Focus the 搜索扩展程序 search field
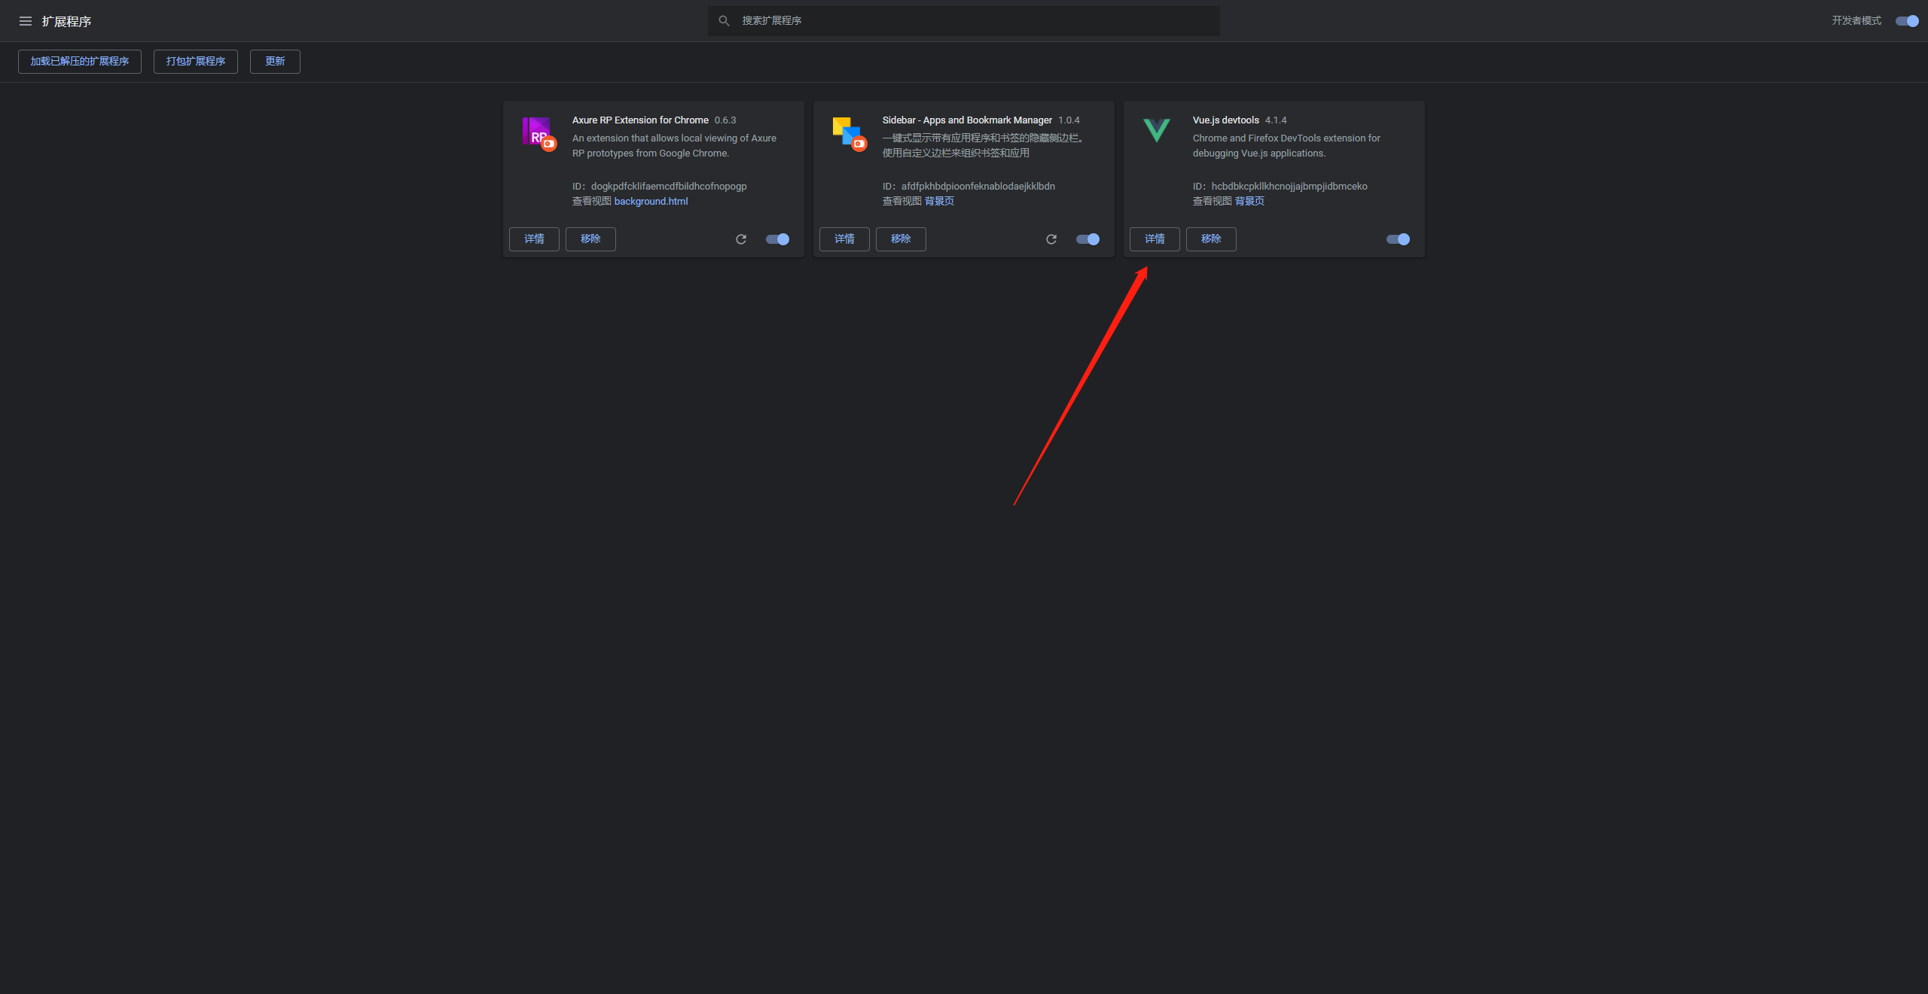 [x=972, y=21]
